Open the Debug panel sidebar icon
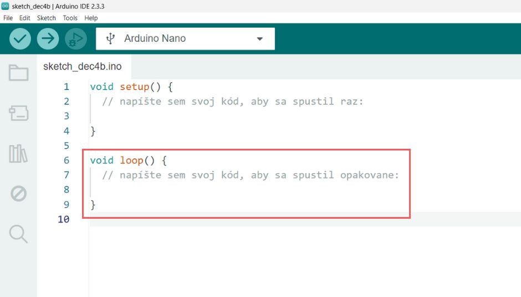 tap(19, 193)
